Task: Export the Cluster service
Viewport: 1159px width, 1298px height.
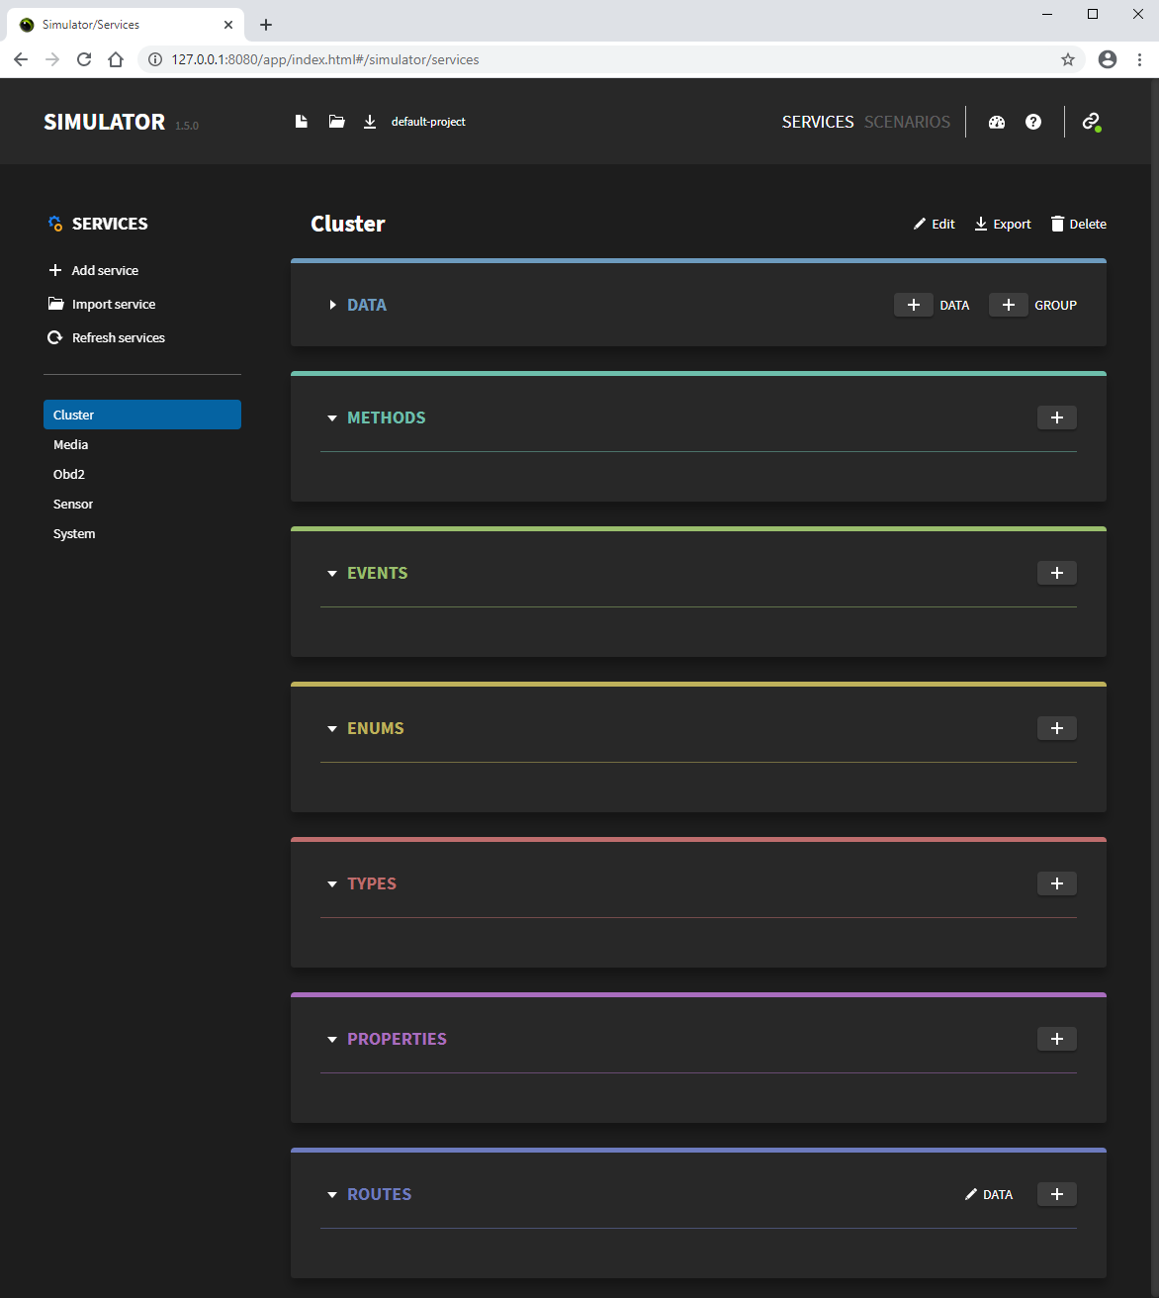Action: pyautogui.click(x=1003, y=225)
